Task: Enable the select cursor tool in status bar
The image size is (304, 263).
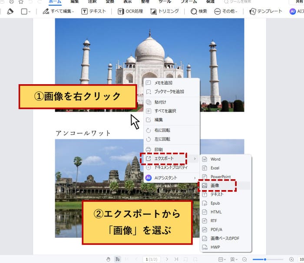Action: 117,259
